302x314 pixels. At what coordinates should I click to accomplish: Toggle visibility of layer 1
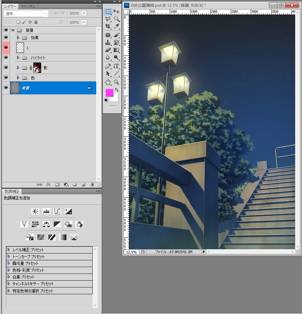pyautogui.click(x=6, y=48)
